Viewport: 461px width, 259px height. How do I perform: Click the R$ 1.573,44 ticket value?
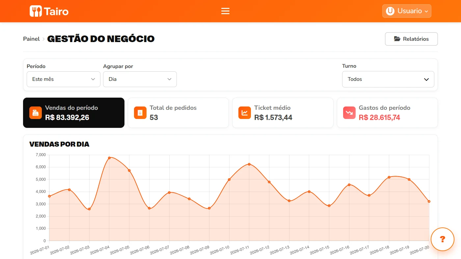click(x=273, y=117)
